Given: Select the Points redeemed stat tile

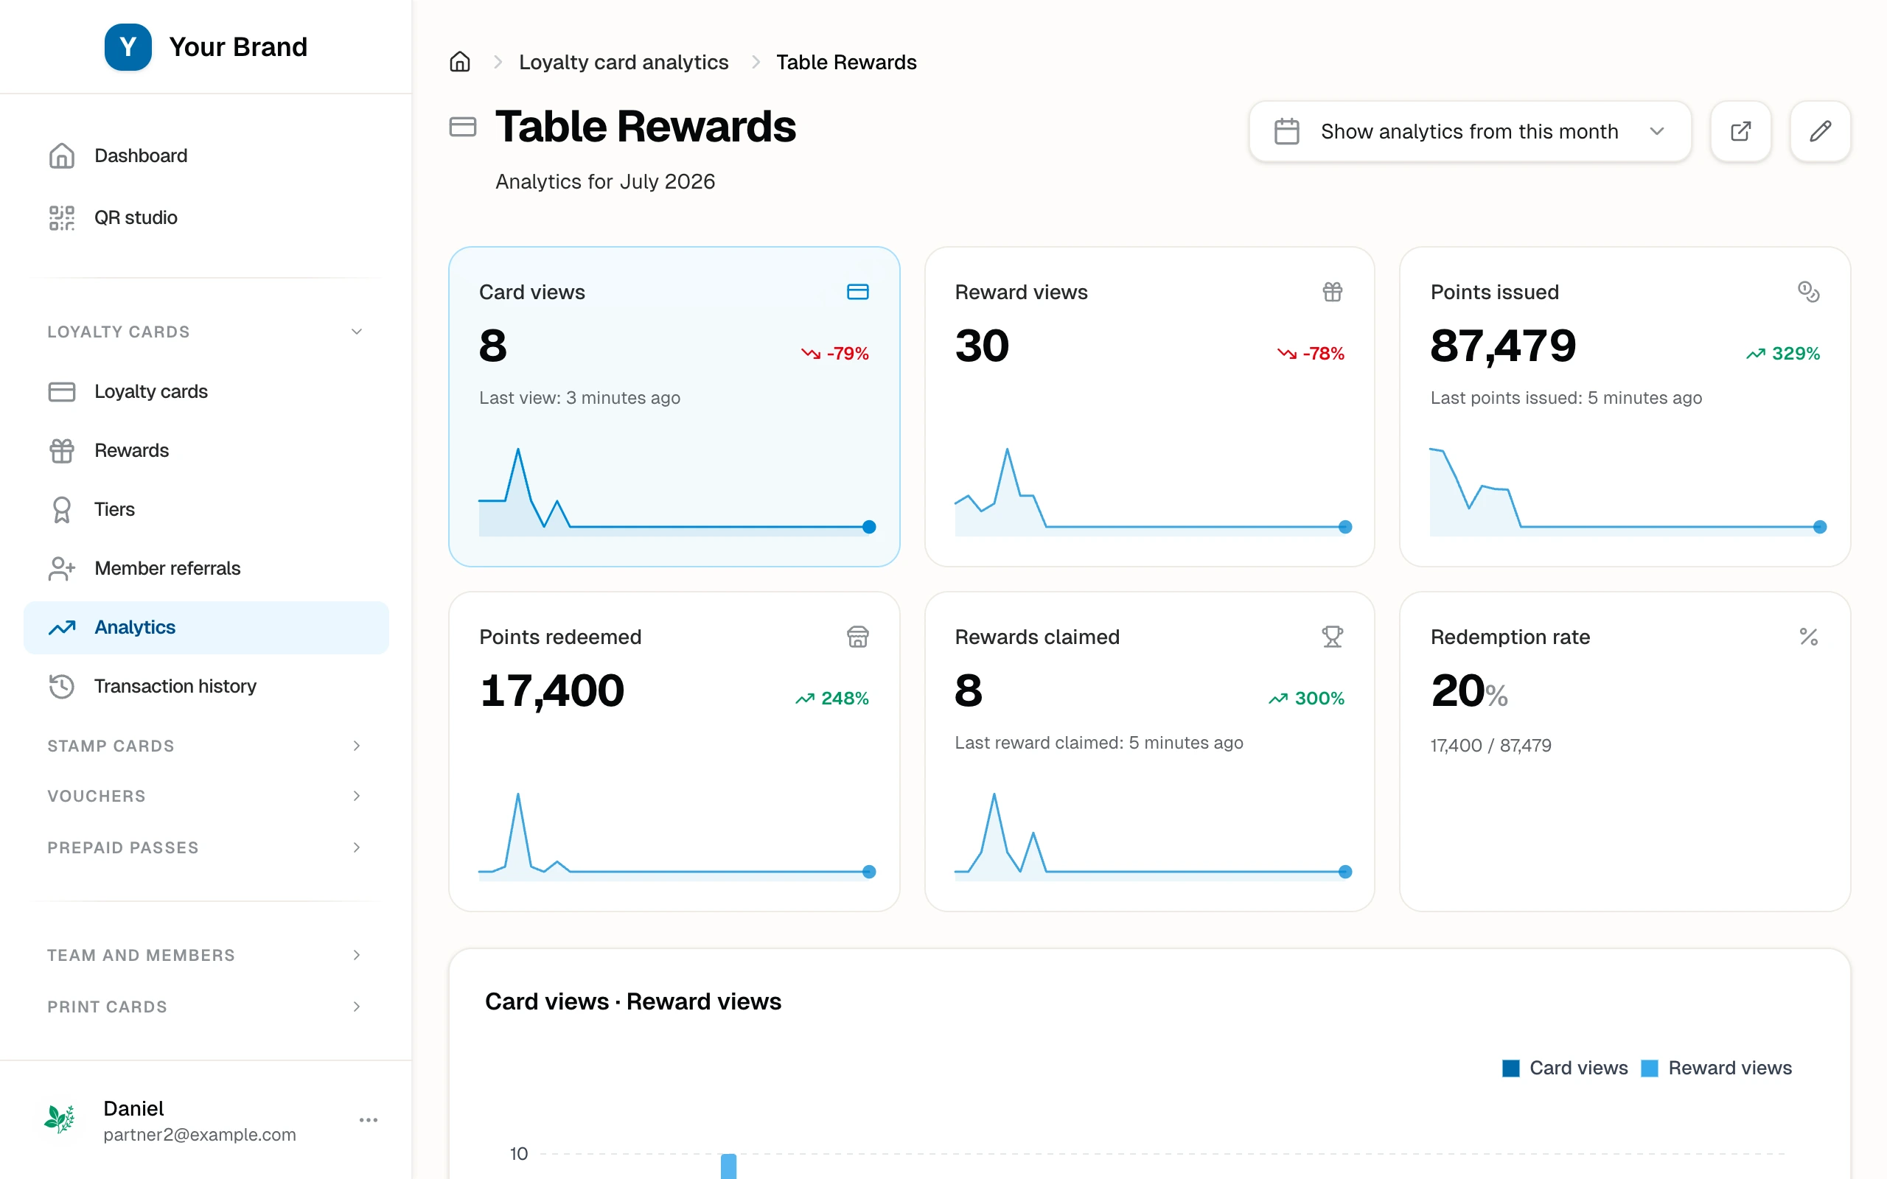Looking at the screenshot, I should (x=674, y=752).
